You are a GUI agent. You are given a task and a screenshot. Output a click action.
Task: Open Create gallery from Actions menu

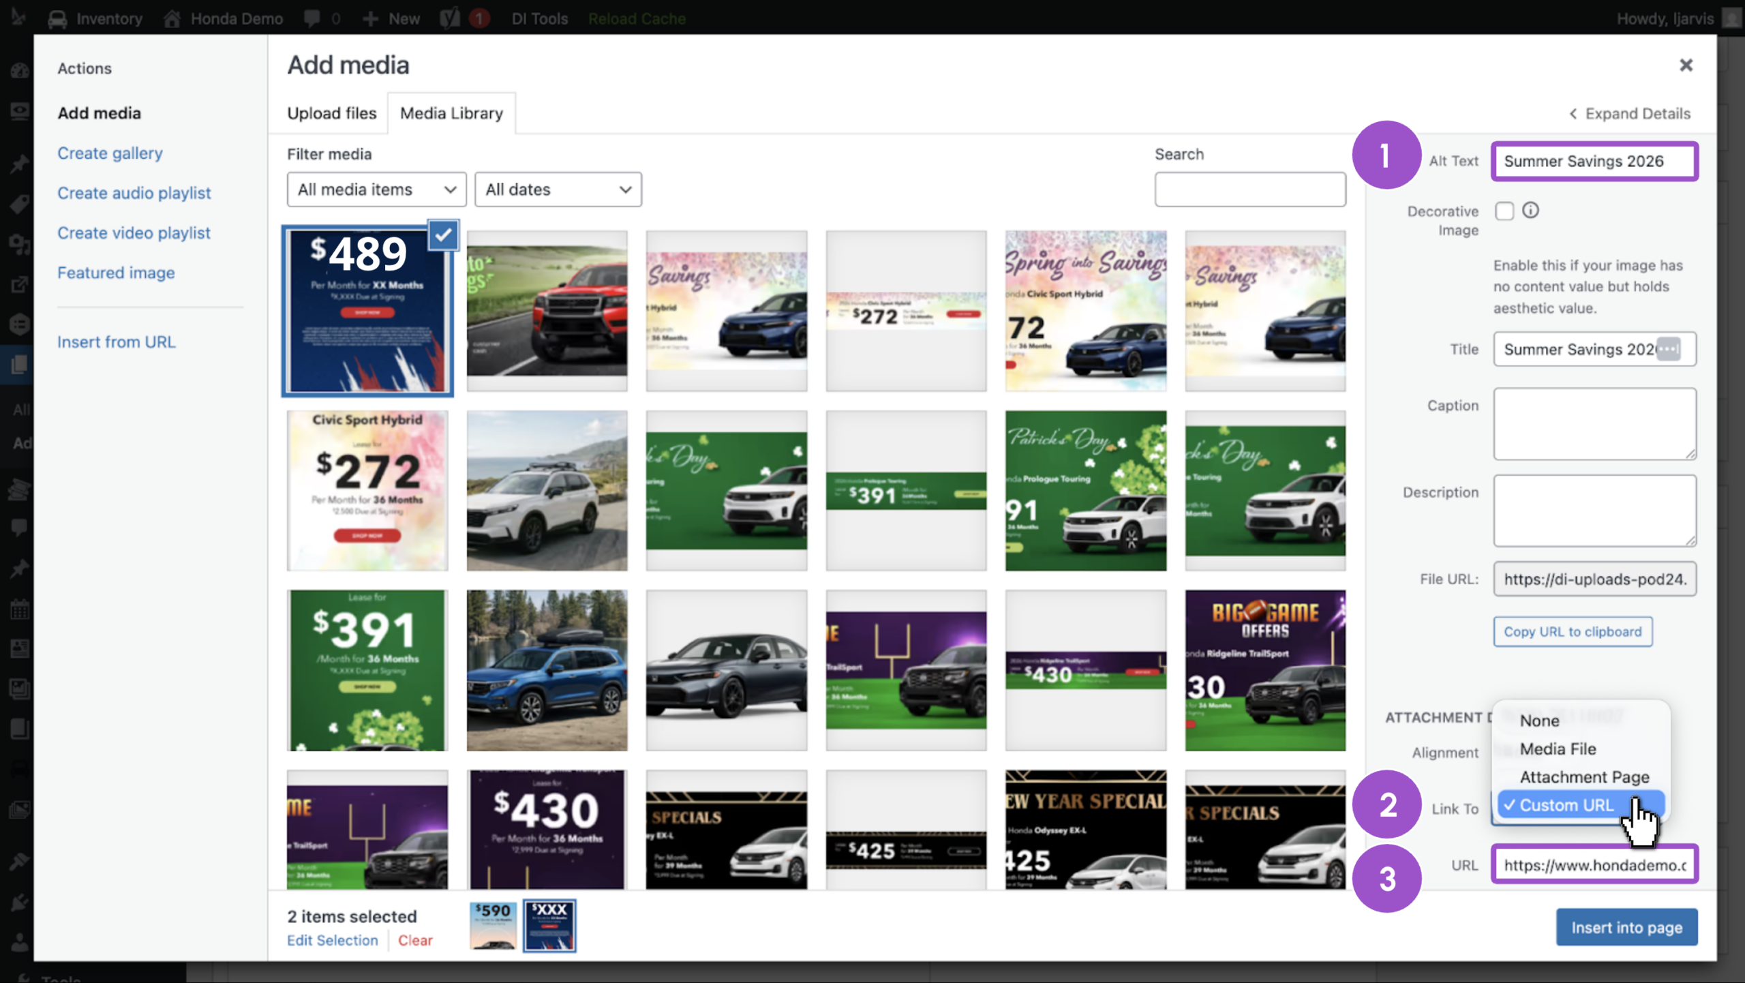coord(110,153)
